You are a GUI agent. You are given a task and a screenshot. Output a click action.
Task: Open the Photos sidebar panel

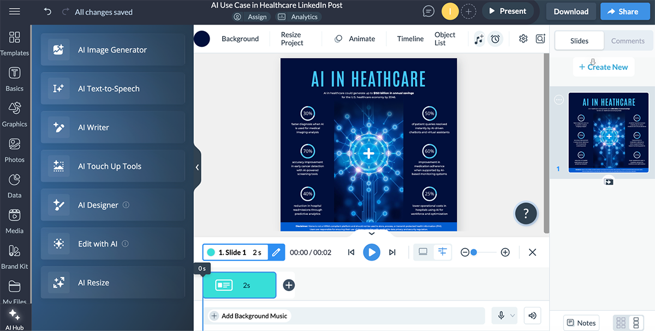15,151
